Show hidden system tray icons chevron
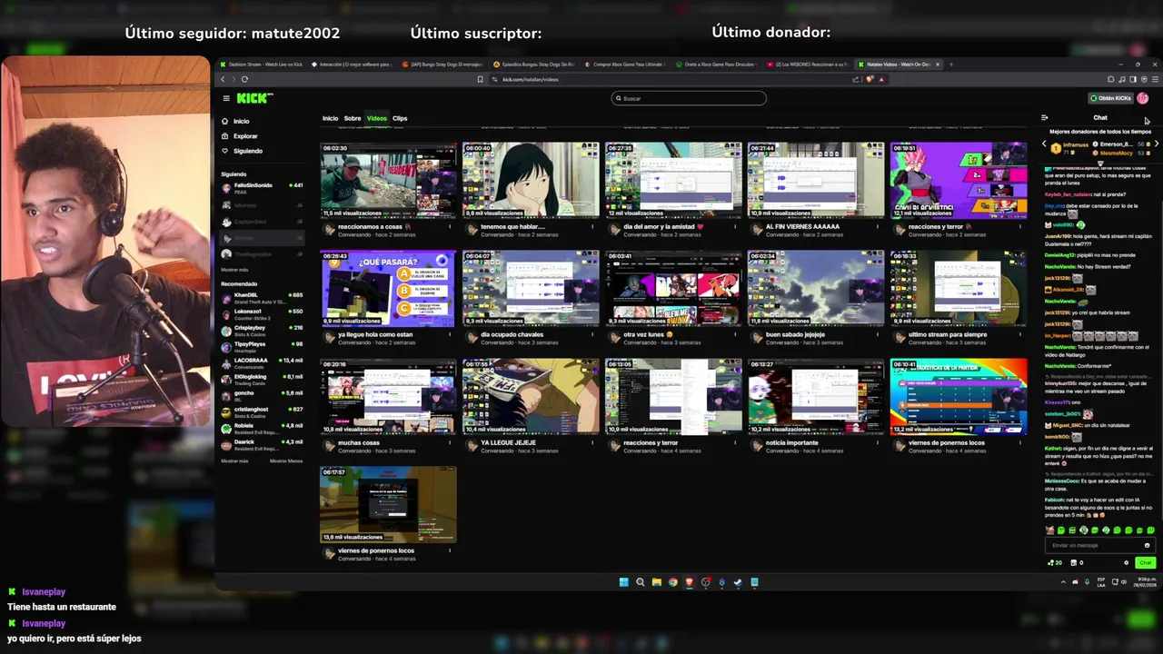Viewport: 1163px width, 654px height. [x=1063, y=582]
